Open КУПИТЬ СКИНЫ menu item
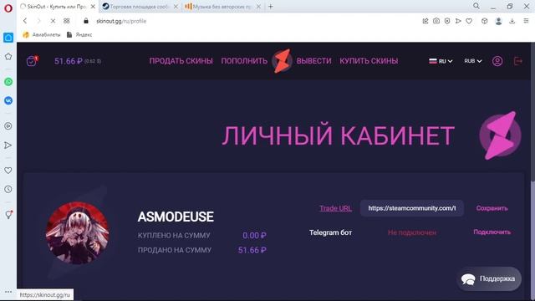The height and width of the screenshot is (301, 535). tap(369, 61)
